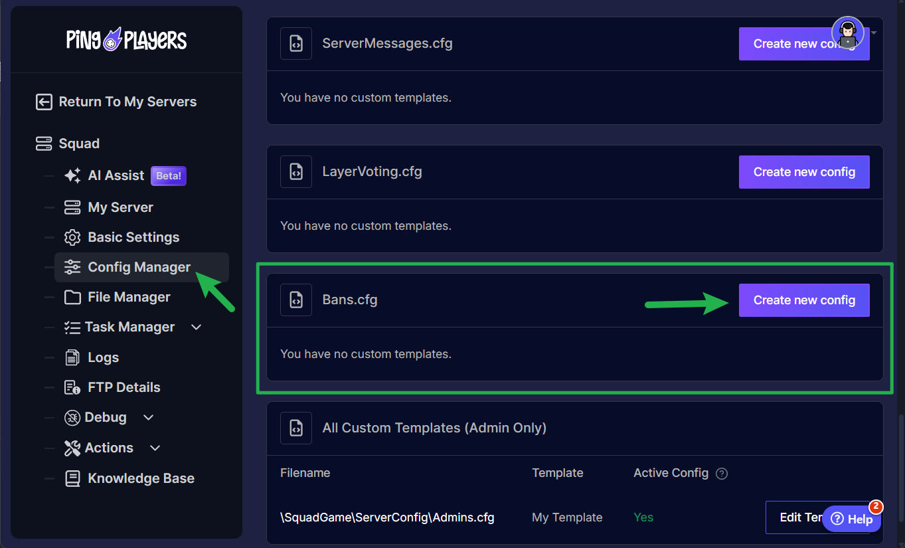Click the FTP Details file icon

[72, 387]
